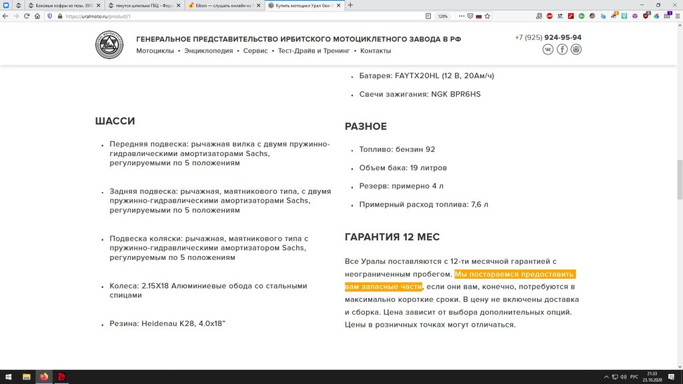Click the Ural factory round logo
The width and height of the screenshot is (683, 384).
(x=109, y=44)
